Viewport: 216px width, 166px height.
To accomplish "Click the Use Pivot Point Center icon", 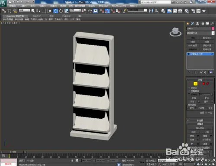I will tap(84, 11).
